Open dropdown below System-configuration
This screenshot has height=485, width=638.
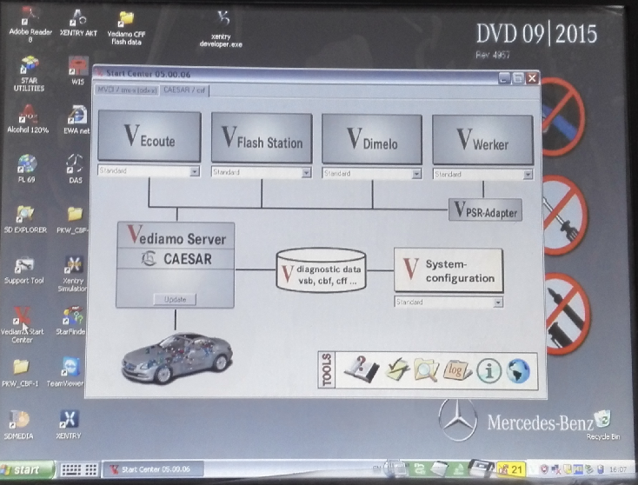[x=498, y=302]
